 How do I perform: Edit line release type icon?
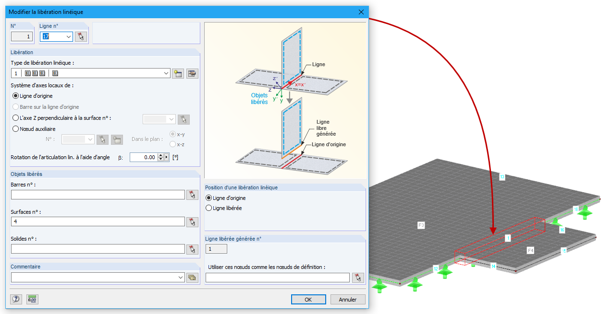[193, 73]
